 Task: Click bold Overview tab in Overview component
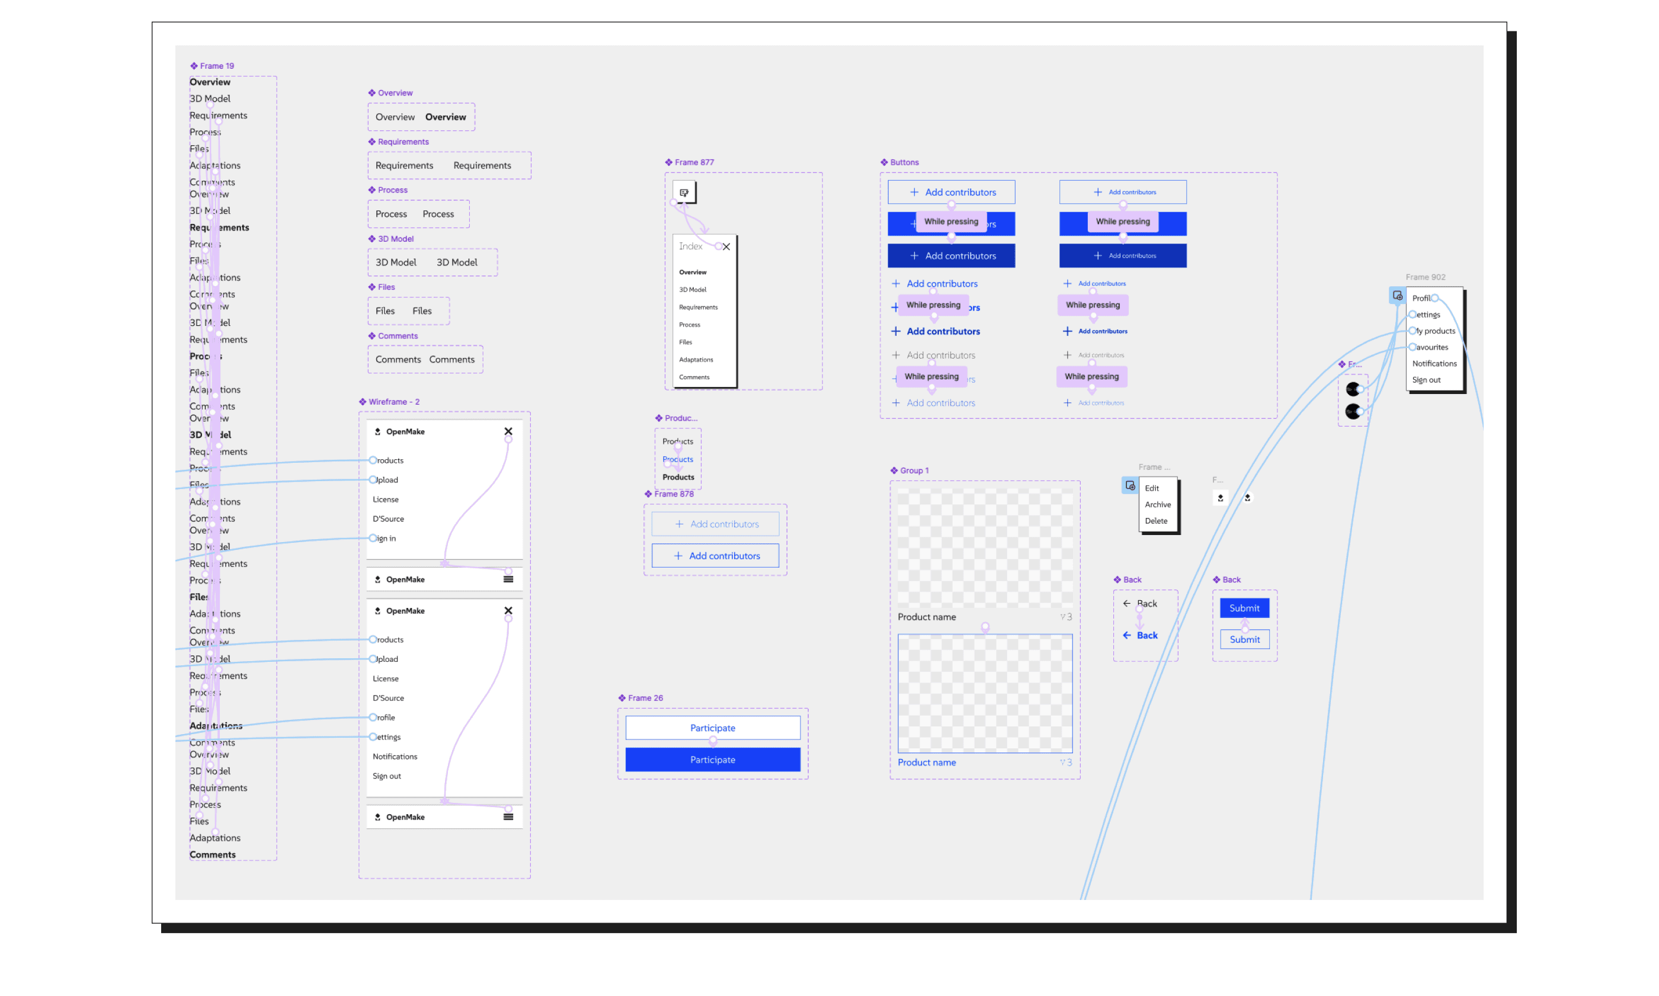(x=445, y=117)
